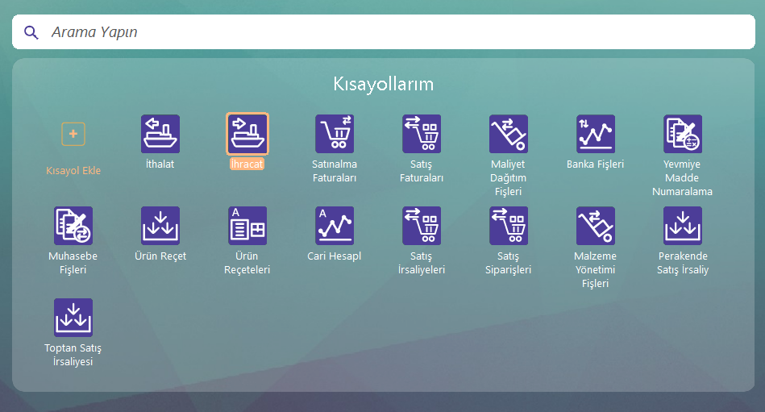Image resolution: width=765 pixels, height=412 pixels.
Task: Open Satış İrsaliyeleri shortcut icon
Action: coord(422,226)
